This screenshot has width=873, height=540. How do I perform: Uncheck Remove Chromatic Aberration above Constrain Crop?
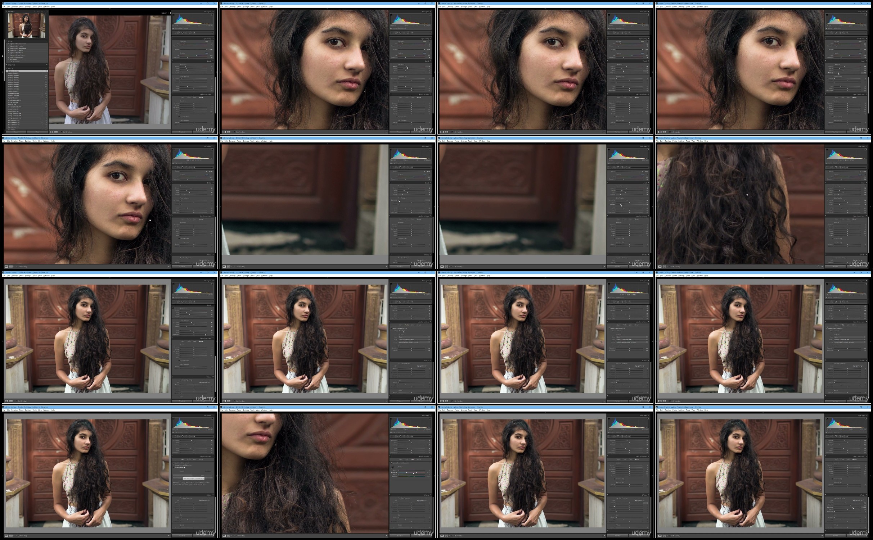(x=174, y=465)
